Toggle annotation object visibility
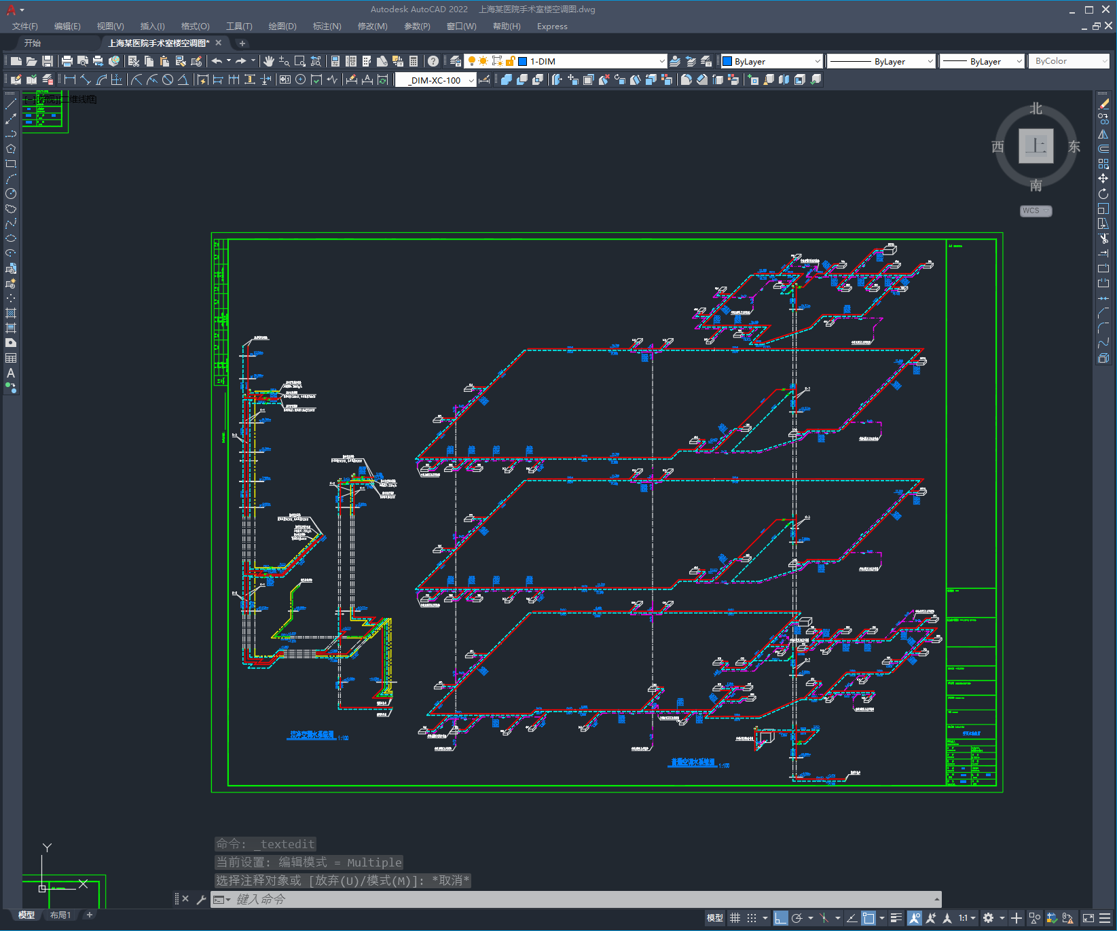This screenshot has height=931, width=1117. coord(914,918)
